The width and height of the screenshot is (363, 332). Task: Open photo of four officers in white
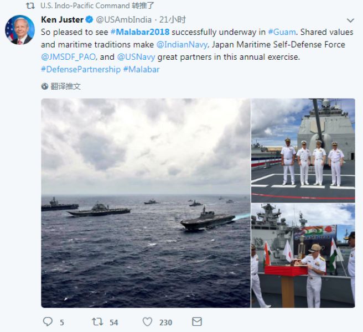tap(303, 151)
